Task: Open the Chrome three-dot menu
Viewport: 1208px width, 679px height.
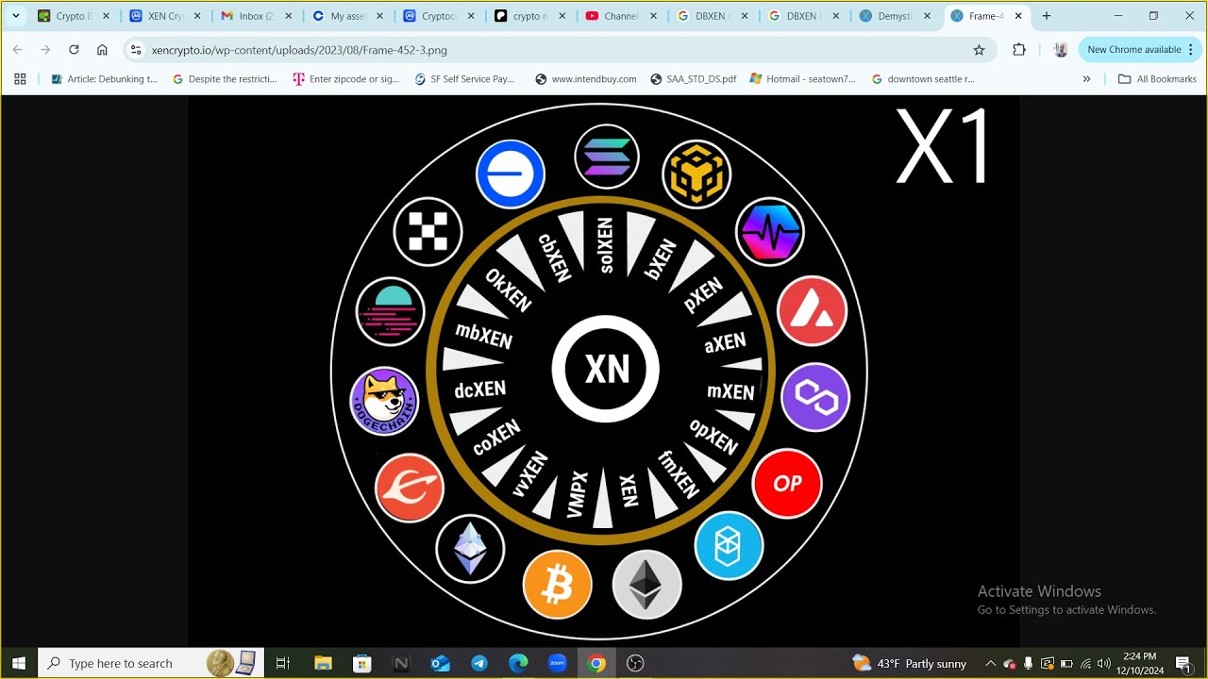Action: point(1191,50)
